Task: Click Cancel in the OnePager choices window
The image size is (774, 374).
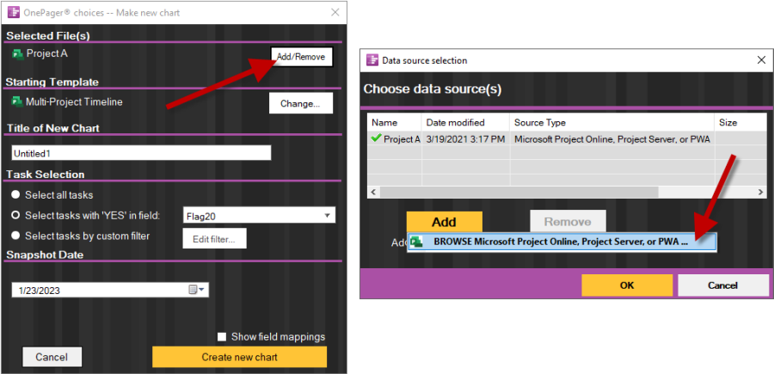Action: coord(52,357)
